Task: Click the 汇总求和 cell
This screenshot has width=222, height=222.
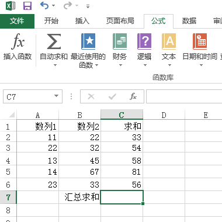Action: pos(79,197)
